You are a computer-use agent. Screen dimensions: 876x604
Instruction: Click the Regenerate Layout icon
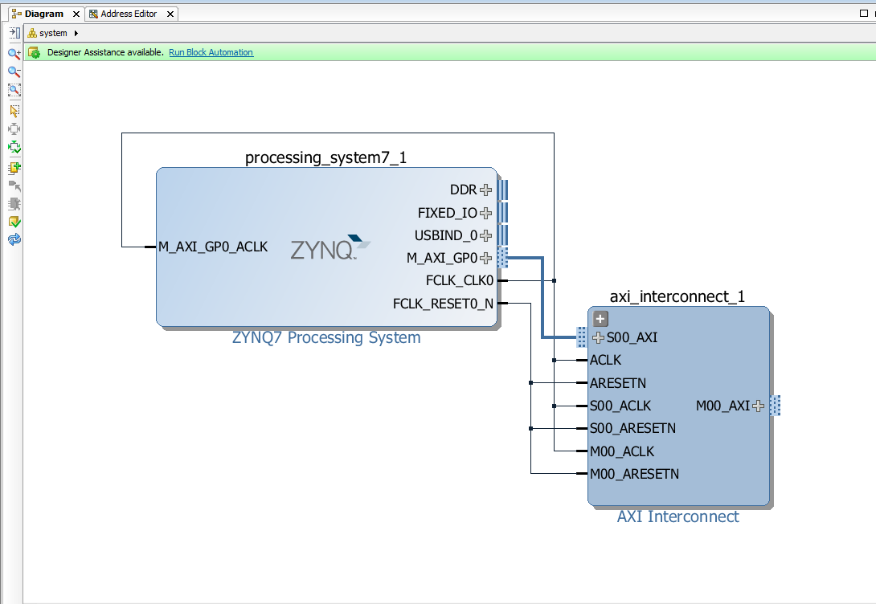click(14, 147)
